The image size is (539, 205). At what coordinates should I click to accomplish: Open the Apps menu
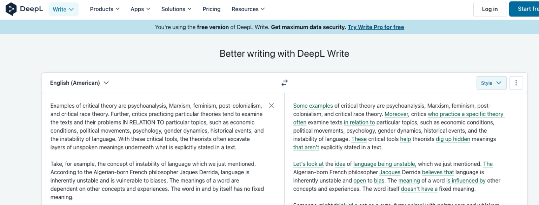coord(140,9)
